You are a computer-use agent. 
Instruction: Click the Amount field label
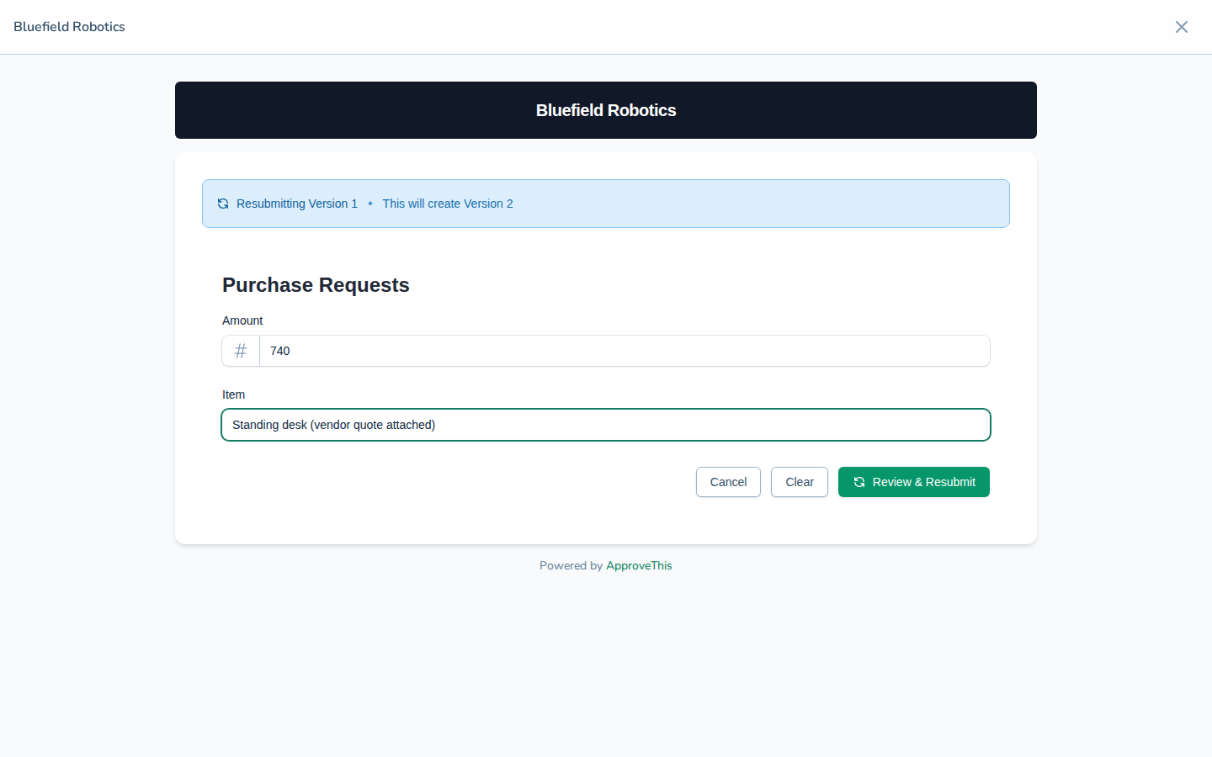coord(242,320)
